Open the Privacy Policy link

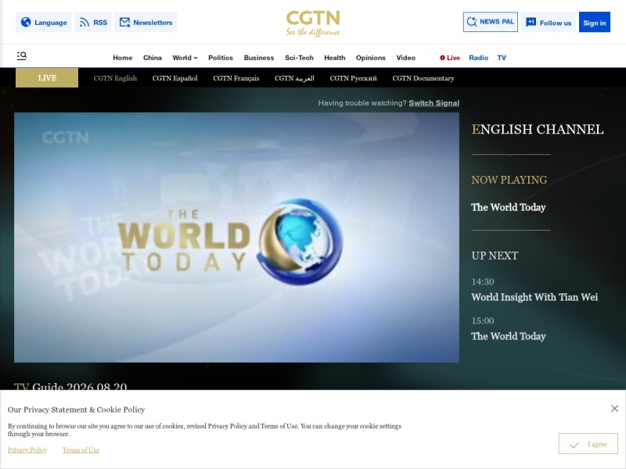27,450
